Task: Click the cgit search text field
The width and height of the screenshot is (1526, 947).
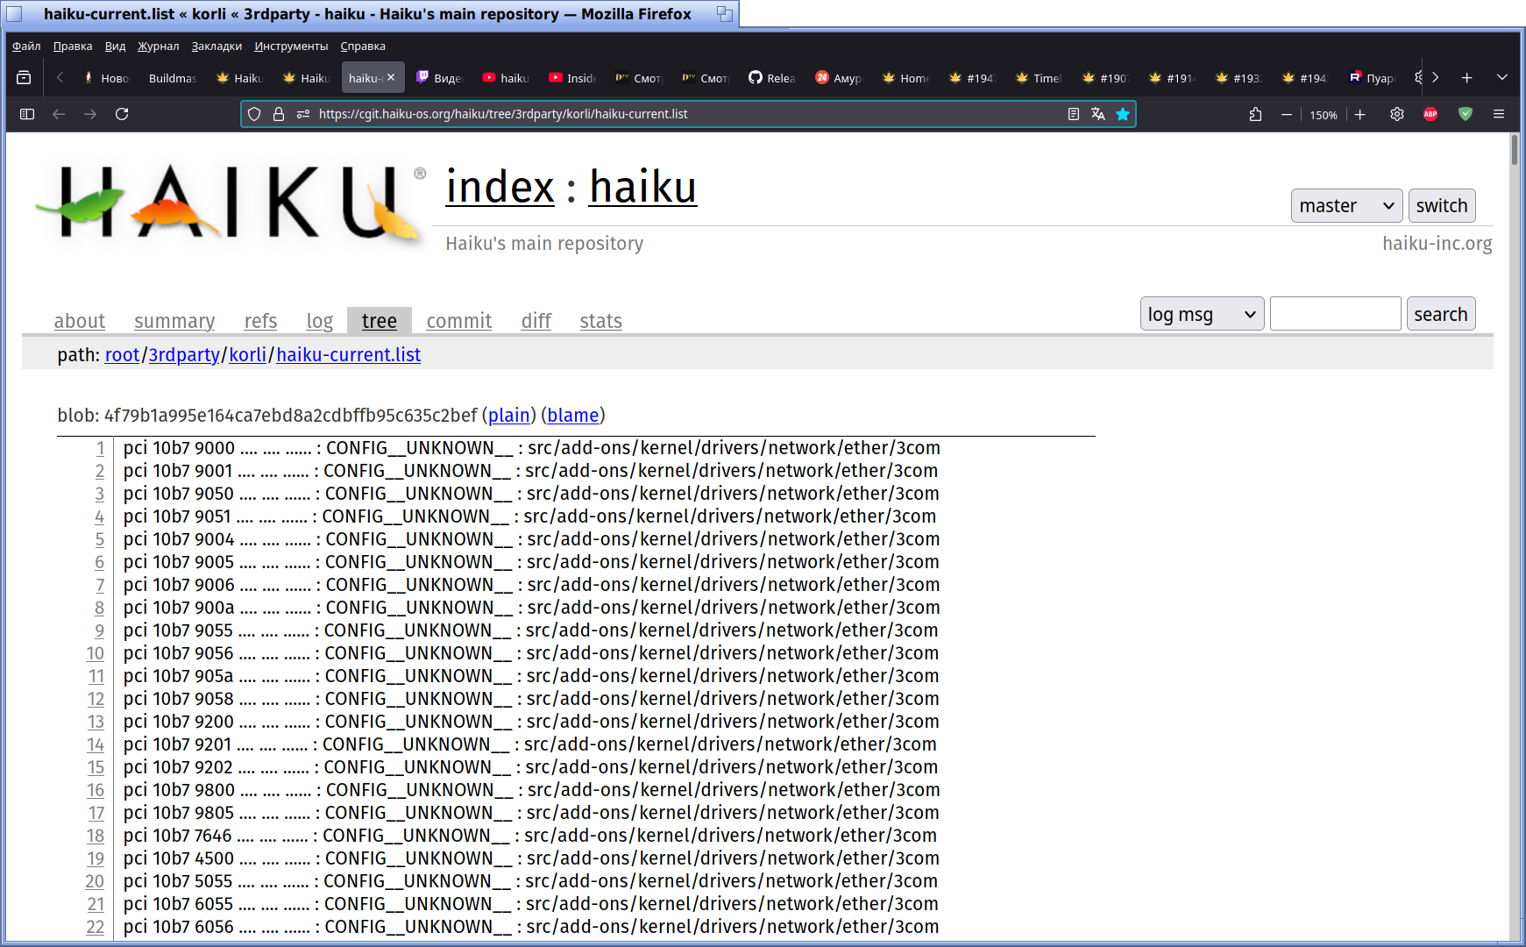Action: (x=1336, y=314)
